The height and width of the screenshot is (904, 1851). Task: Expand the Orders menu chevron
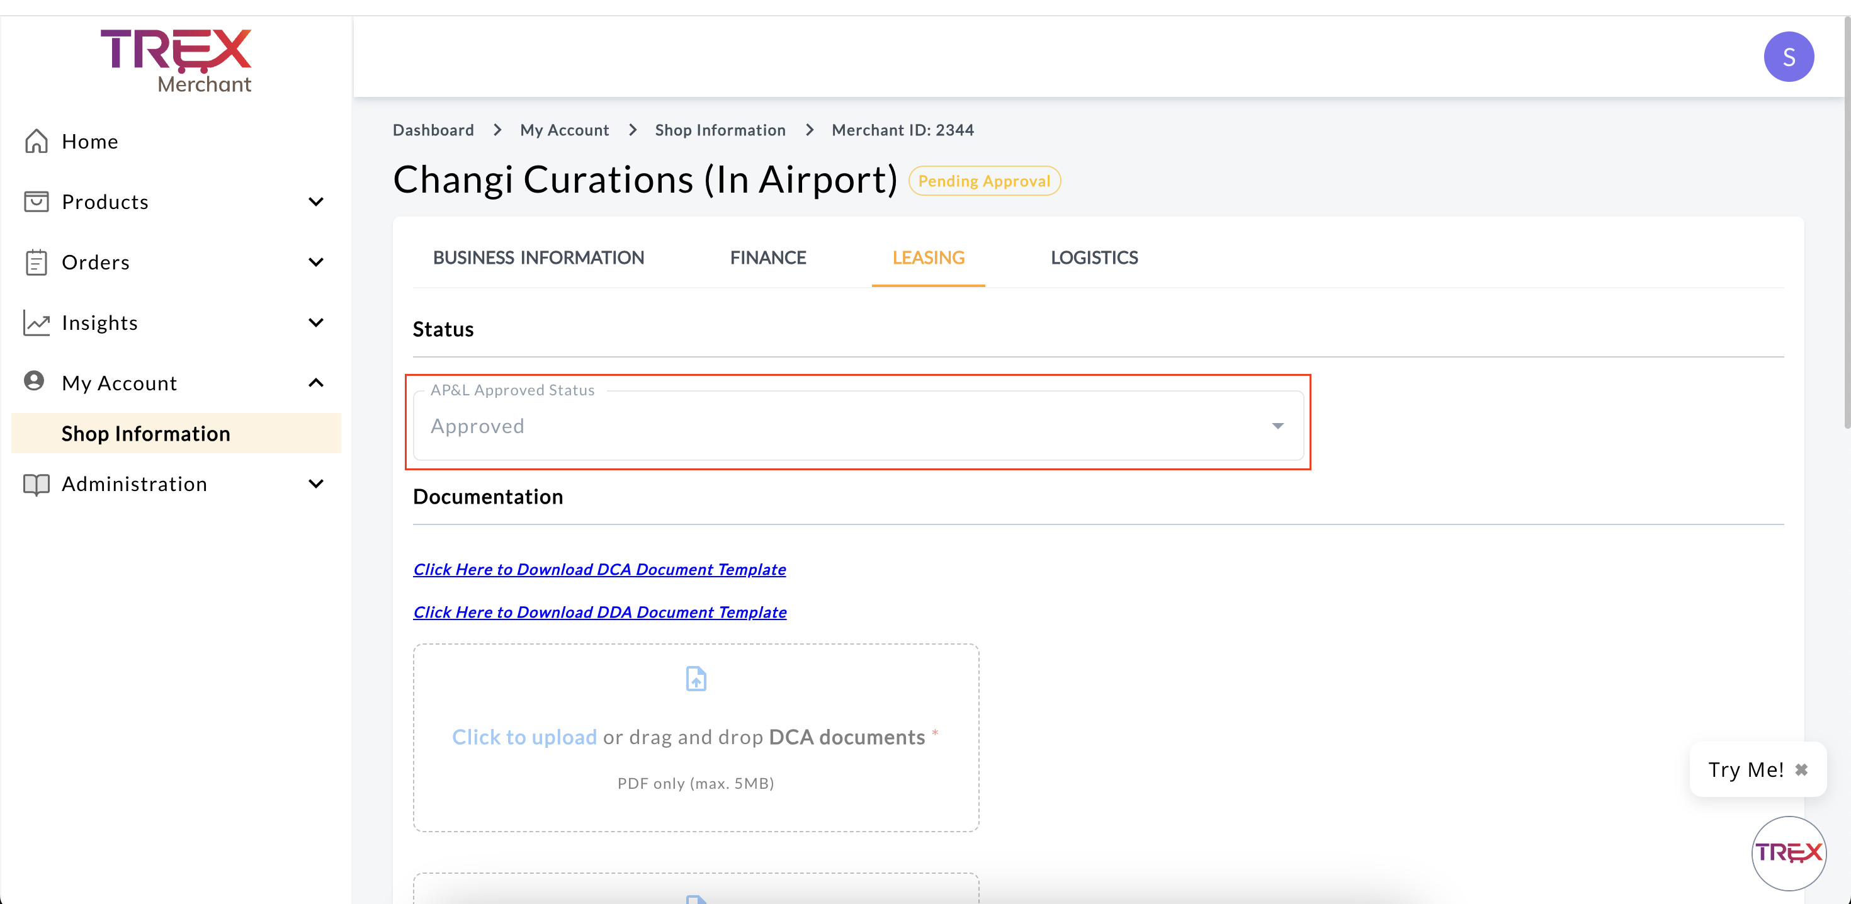[x=316, y=263]
